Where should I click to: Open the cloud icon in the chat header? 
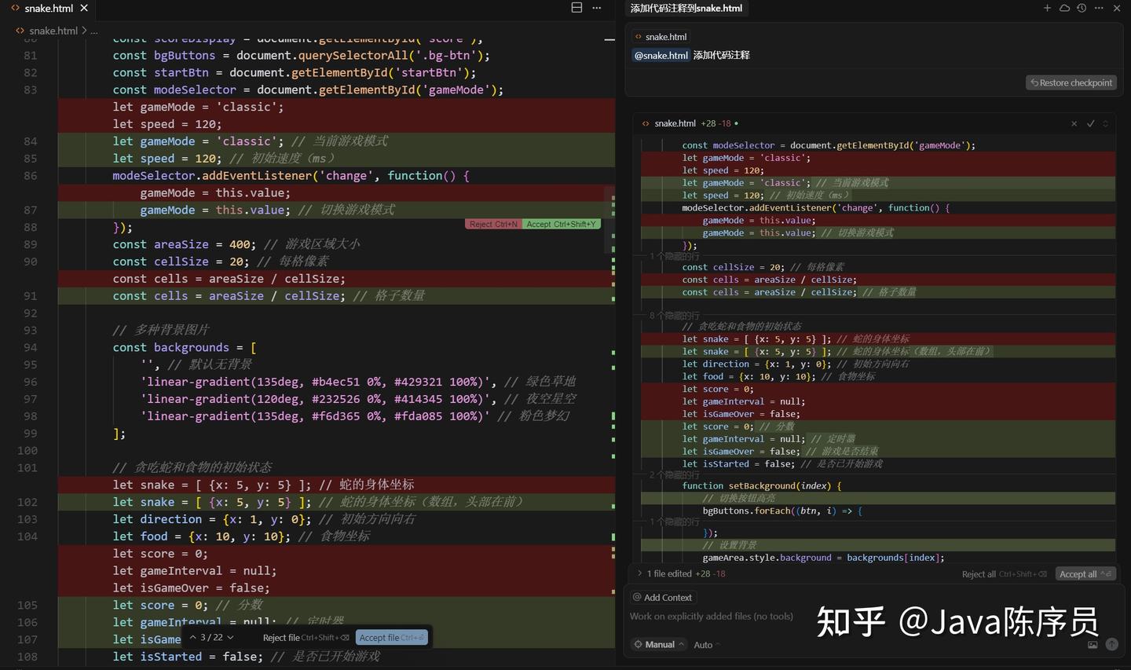(1064, 8)
